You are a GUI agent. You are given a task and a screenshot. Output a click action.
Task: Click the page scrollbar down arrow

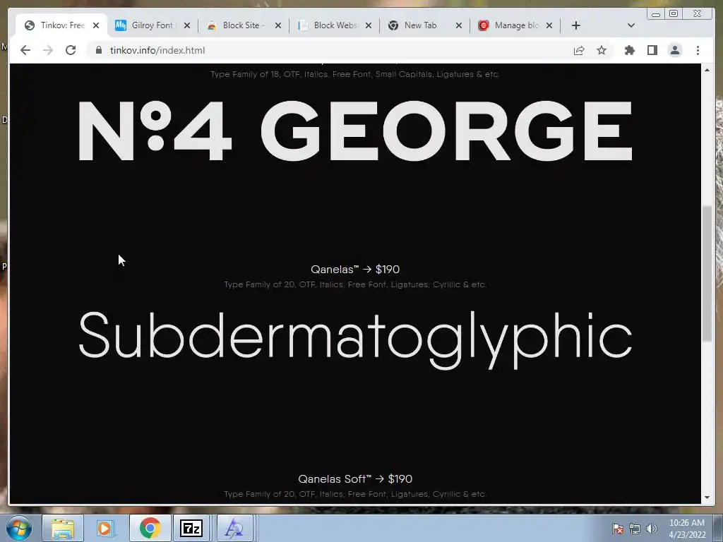pyautogui.click(x=707, y=498)
